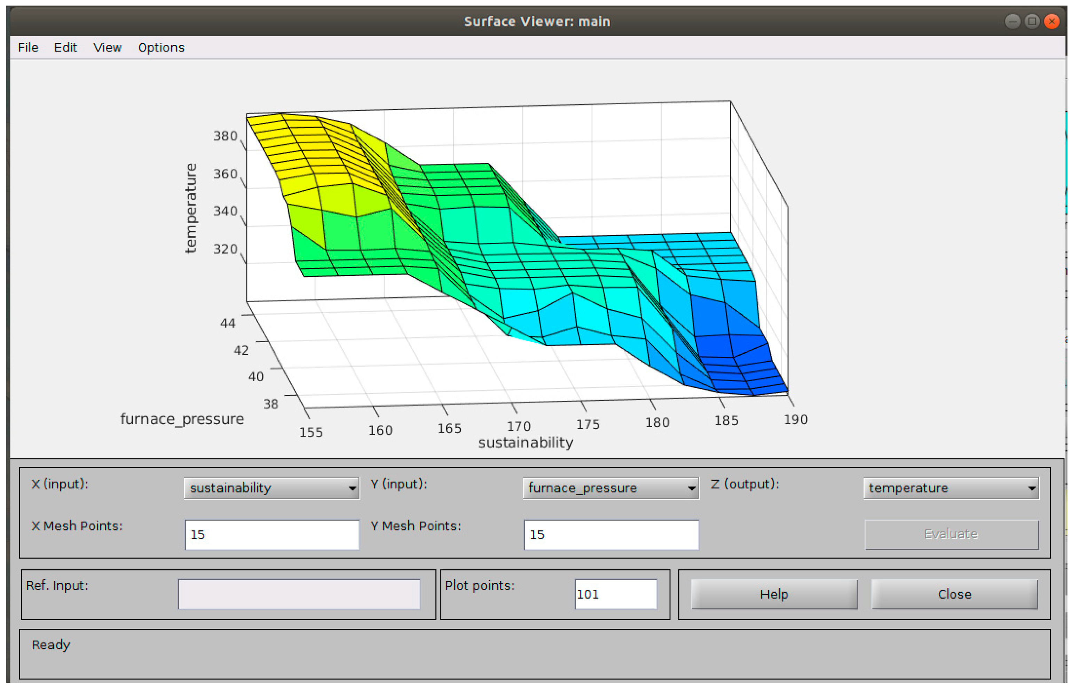This screenshot has height=689, width=1072.
Task: Open the File menu
Action: pyautogui.click(x=28, y=47)
